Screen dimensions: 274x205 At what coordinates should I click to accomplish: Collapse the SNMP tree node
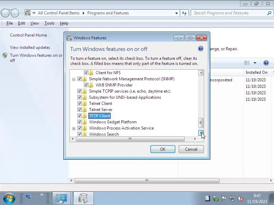pyautogui.click(x=74, y=79)
